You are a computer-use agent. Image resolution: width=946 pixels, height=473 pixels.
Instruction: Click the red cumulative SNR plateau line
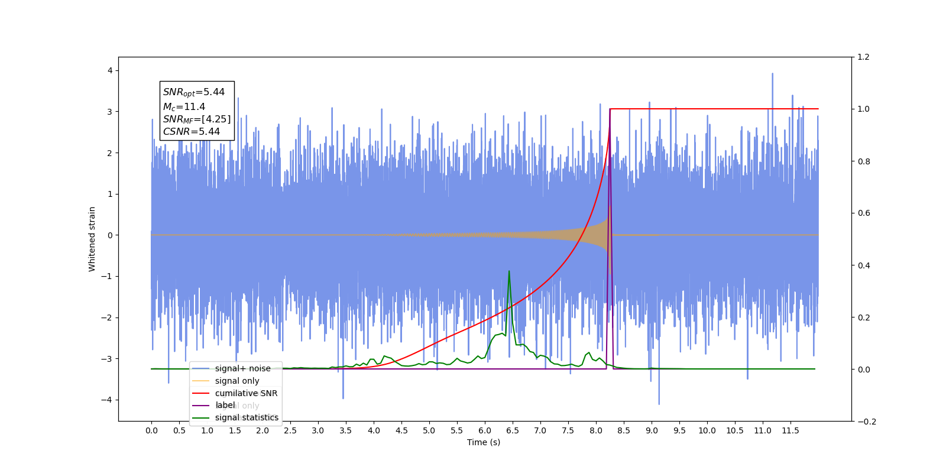[x=714, y=109]
